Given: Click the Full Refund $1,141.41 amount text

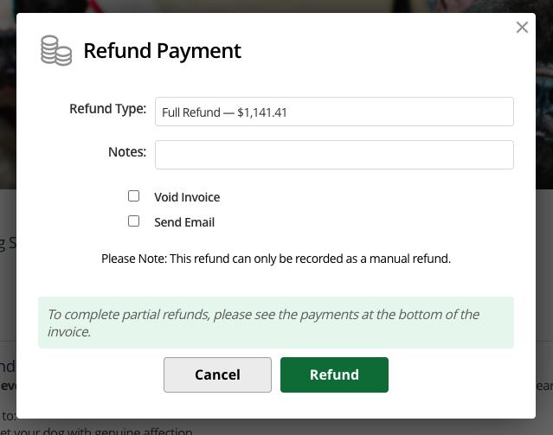Looking at the screenshot, I should coord(225,112).
